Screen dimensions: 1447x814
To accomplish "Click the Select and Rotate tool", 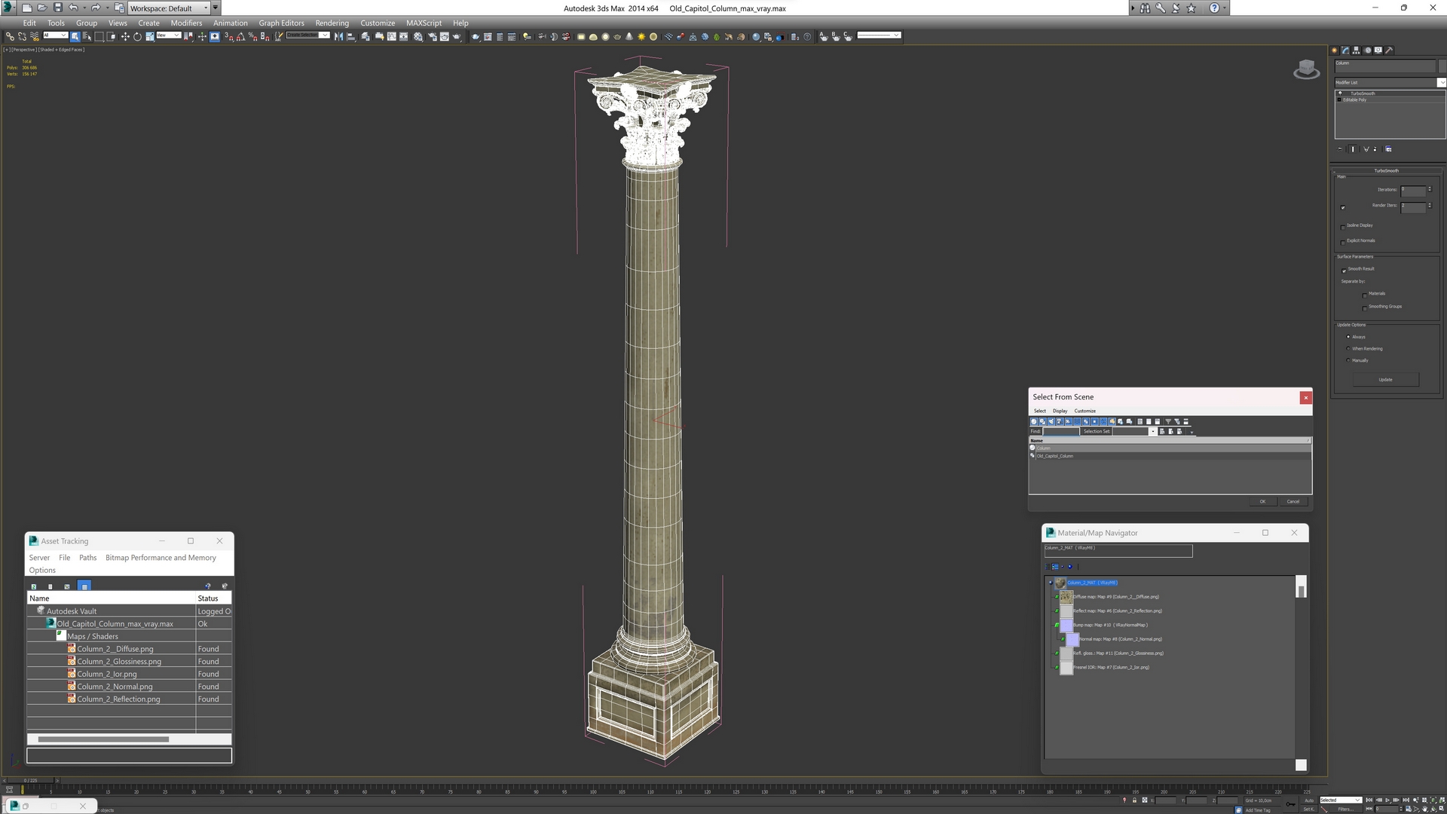I will [x=137, y=36].
